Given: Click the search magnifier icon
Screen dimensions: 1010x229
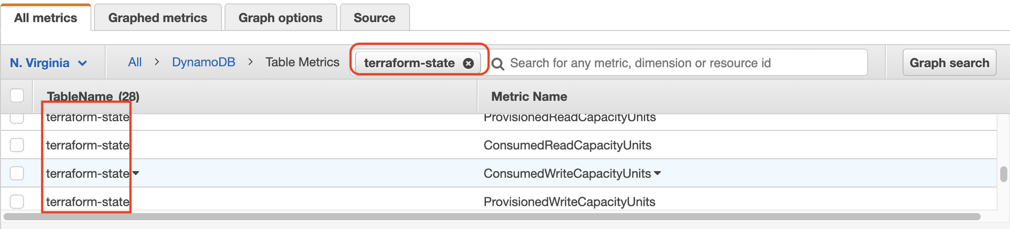Looking at the screenshot, I should pyautogui.click(x=497, y=64).
